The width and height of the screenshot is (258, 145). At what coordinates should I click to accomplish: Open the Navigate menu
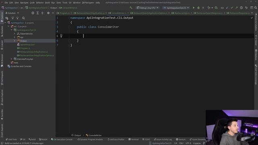point(24,3)
